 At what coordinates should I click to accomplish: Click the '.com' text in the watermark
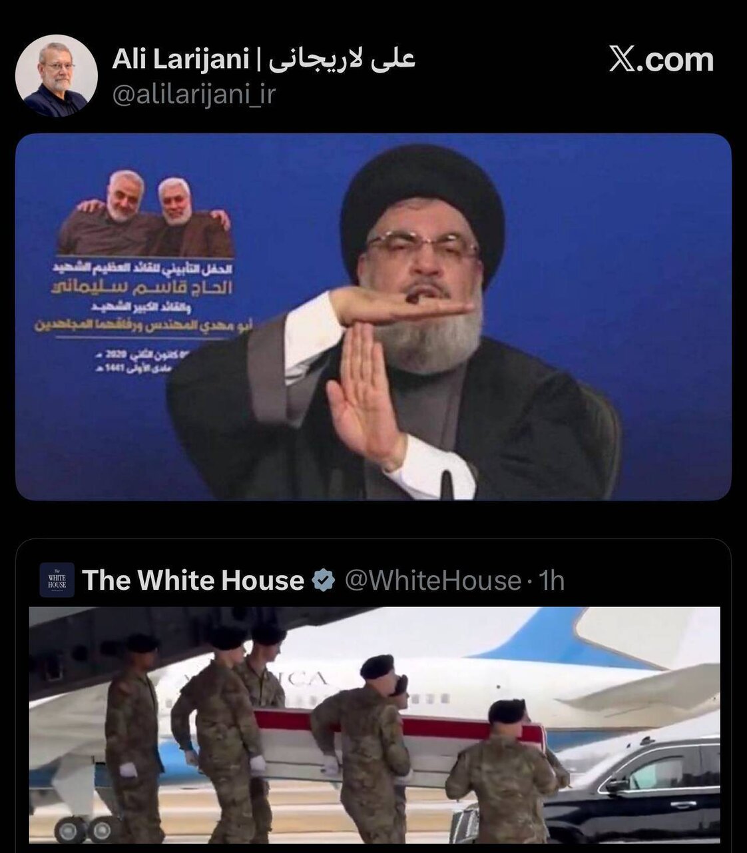(675, 59)
